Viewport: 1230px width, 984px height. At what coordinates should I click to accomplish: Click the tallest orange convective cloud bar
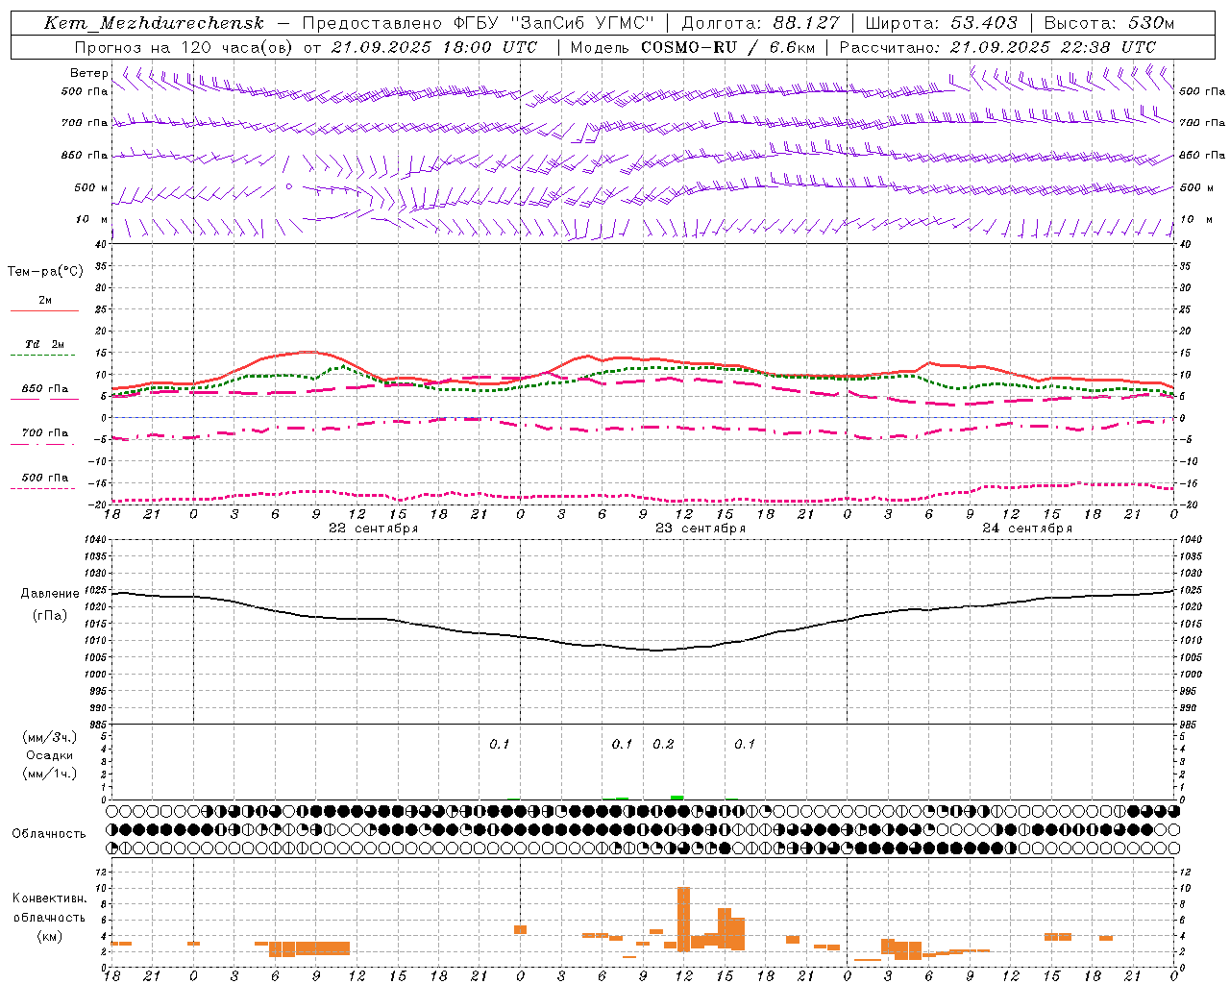click(x=683, y=919)
